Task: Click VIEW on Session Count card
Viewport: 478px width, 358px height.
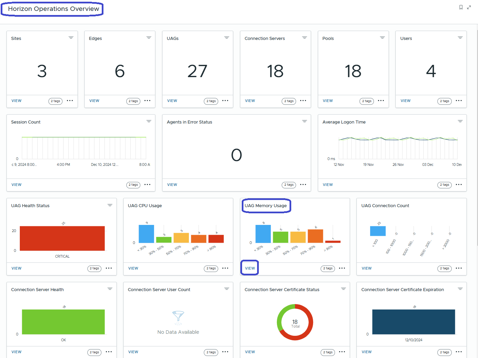Action: [16, 185]
